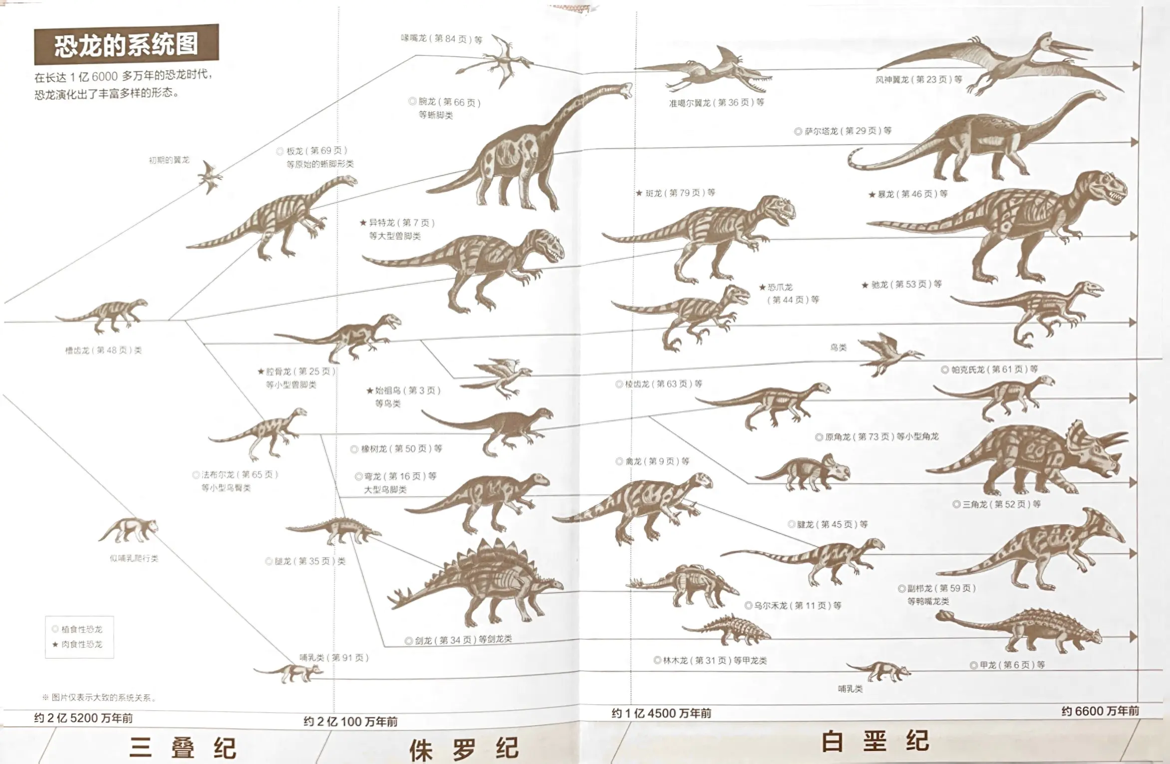Click the 约2亿100万年前 timeline marker
The width and height of the screenshot is (1170, 764).
pyautogui.click(x=350, y=722)
